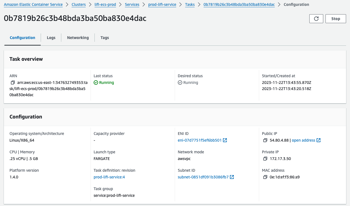Screen dimensions: 350x206
Task: Click the .25 vCPU | .5 GB value
Action: tap(24, 159)
